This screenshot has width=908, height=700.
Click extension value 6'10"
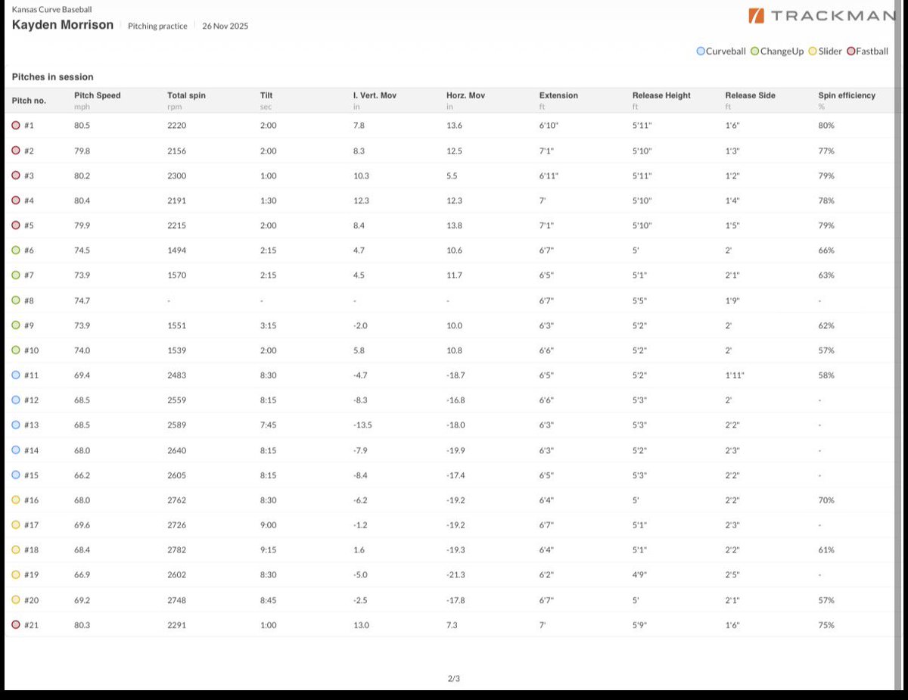coord(549,126)
